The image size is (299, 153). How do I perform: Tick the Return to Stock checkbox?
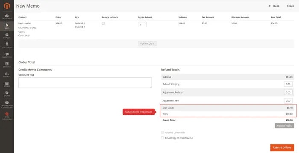(x=103, y=23)
